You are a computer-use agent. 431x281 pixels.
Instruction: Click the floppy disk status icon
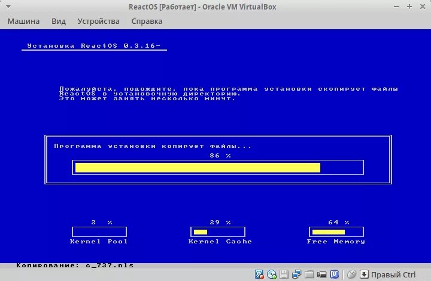point(284,274)
